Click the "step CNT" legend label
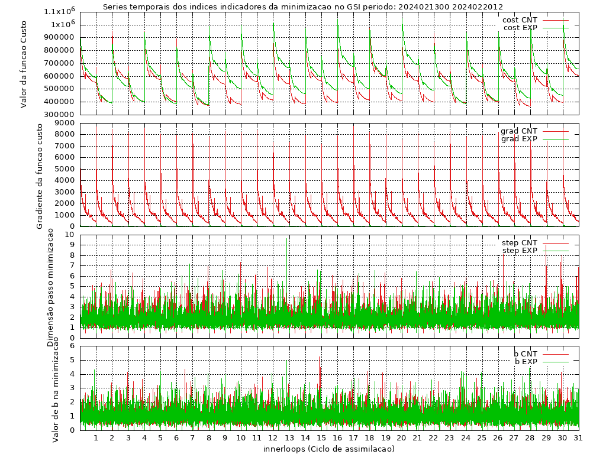The height and width of the screenshot is (454, 606). point(519,243)
